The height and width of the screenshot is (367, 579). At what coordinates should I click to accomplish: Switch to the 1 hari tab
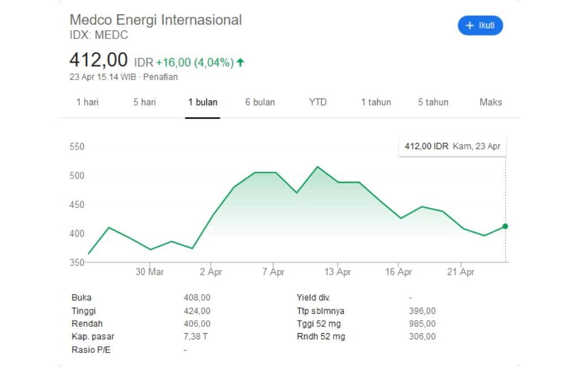(x=88, y=102)
